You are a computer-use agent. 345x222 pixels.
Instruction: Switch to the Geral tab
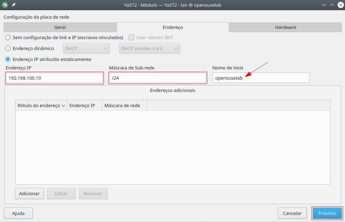pyautogui.click(x=60, y=27)
